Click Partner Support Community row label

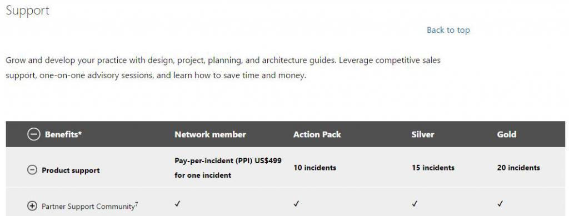[89, 206]
